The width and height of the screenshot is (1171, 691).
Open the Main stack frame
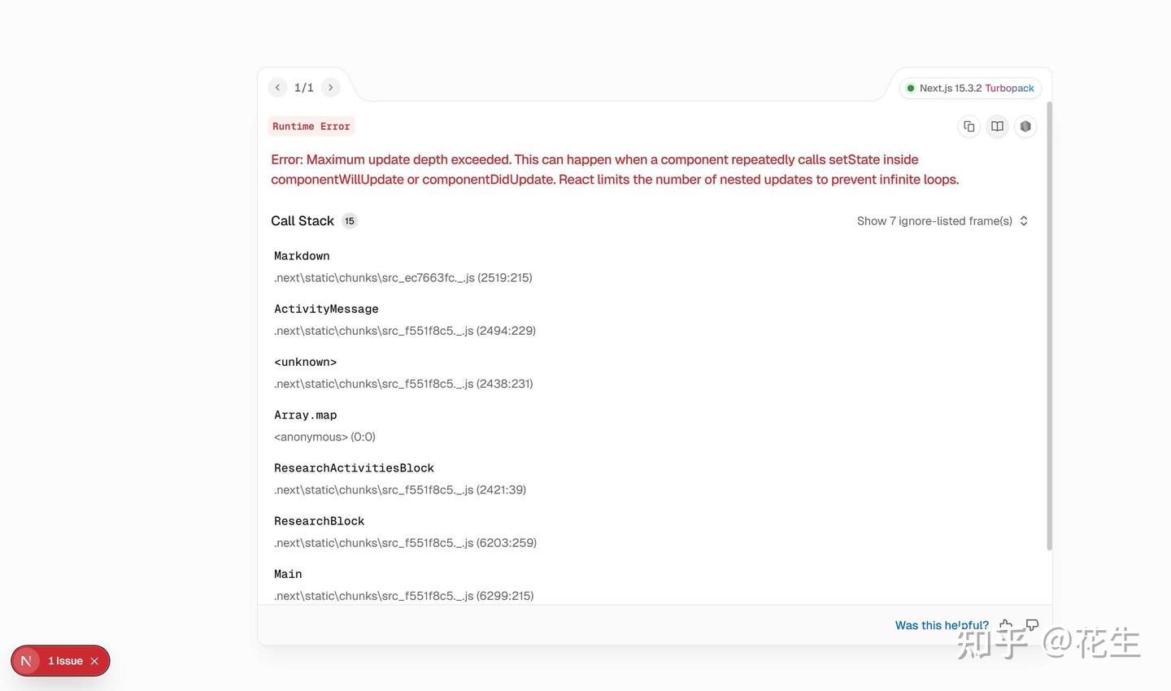pyautogui.click(x=288, y=574)
